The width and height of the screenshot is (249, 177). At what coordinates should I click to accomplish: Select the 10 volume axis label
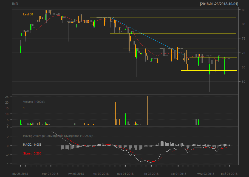[x=7, y=114]
